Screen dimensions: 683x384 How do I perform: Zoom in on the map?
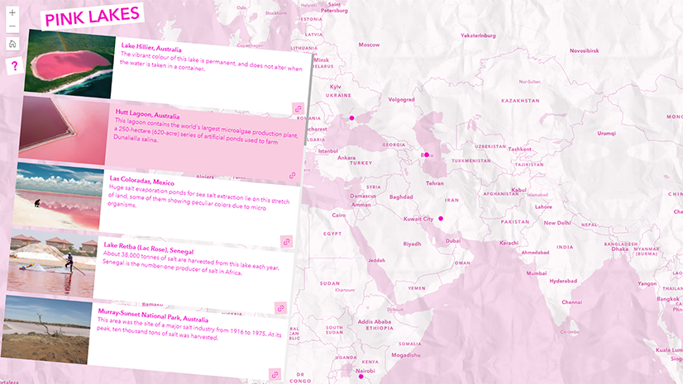point(12,12)
